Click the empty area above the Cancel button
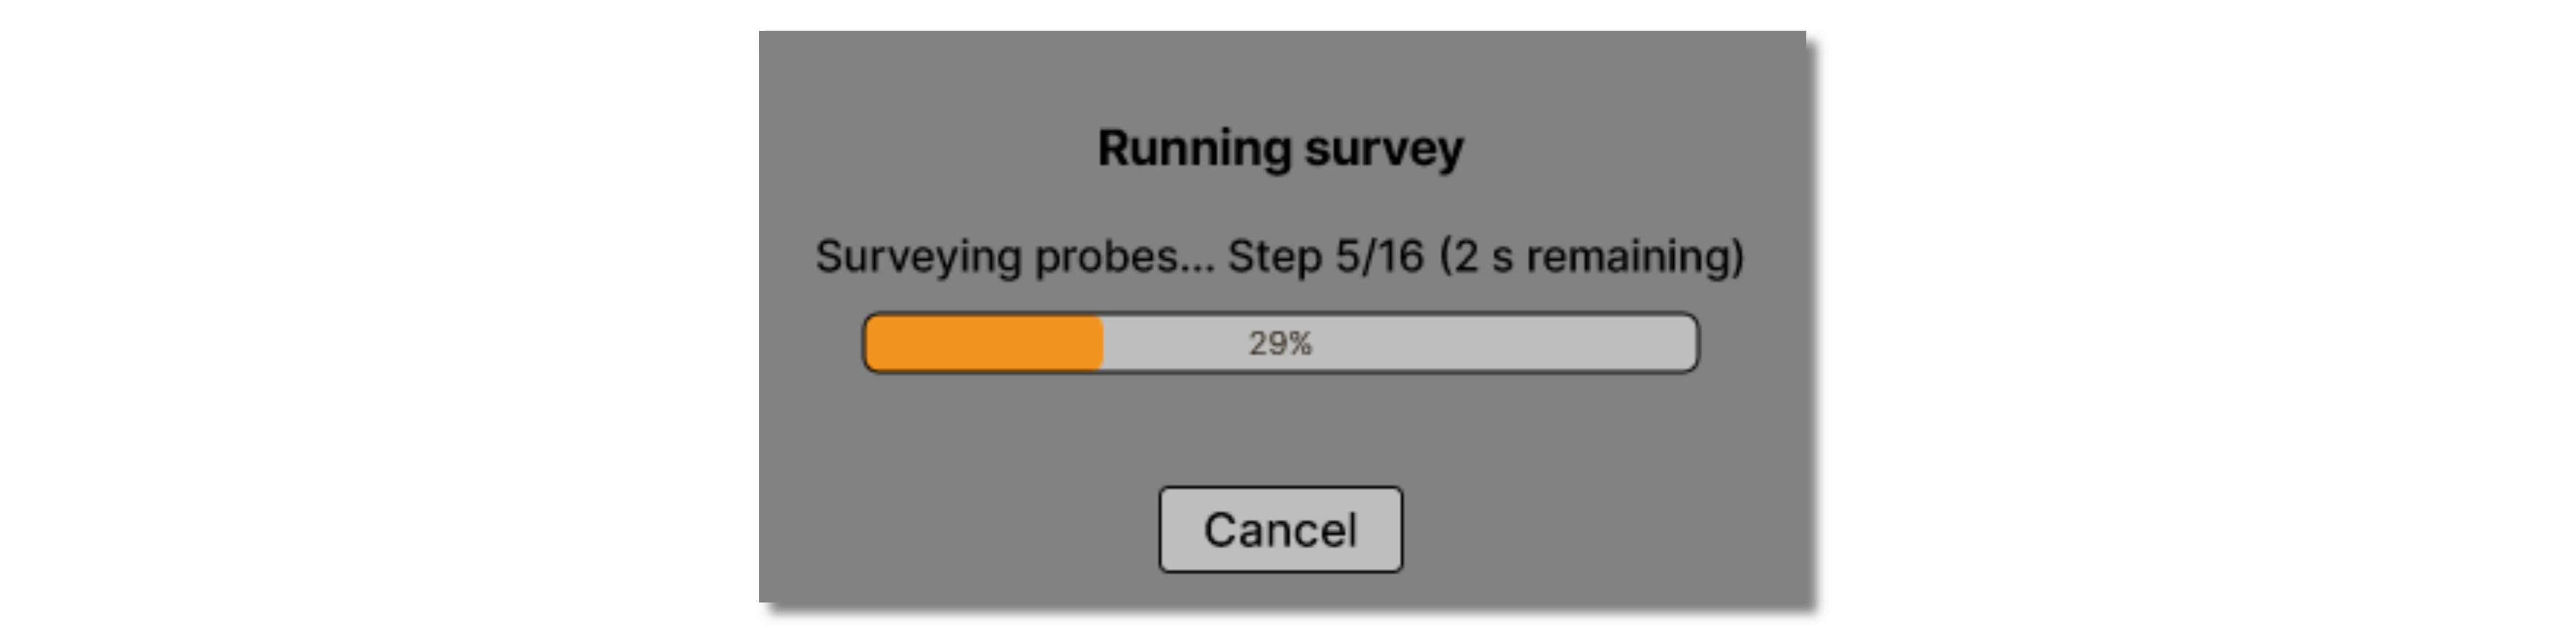The width and height of the screenshot is (2576, 644). (x=1280, y=430)
